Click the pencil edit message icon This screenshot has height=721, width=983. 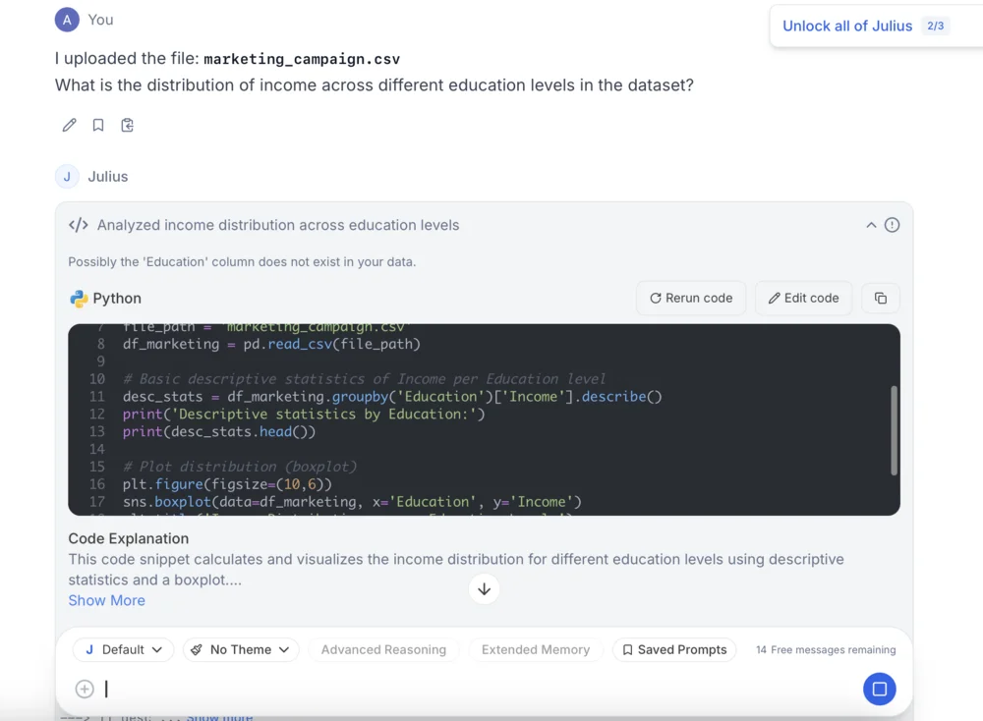point(69,125)
